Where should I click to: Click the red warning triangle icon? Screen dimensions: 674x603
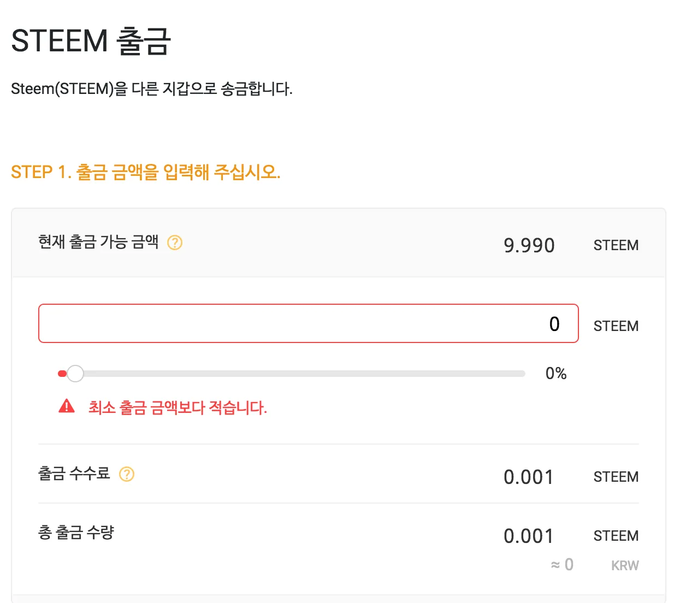(x=67, y=406)
